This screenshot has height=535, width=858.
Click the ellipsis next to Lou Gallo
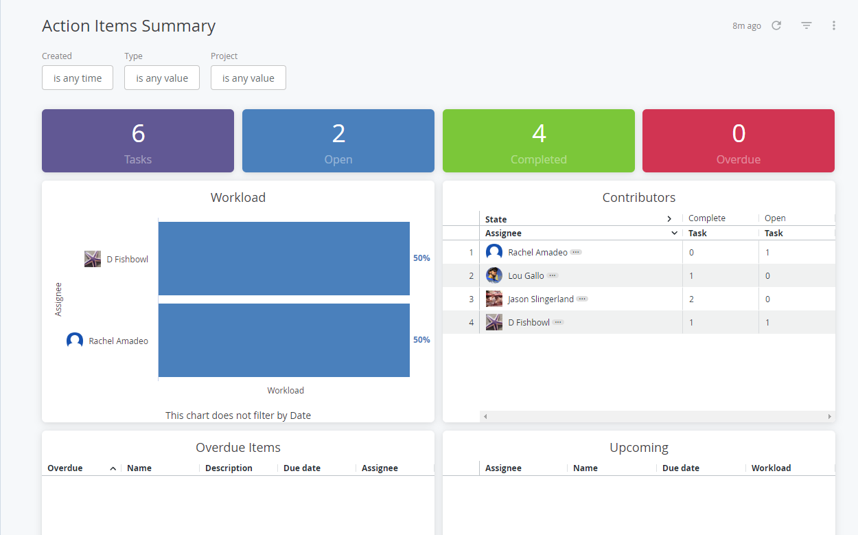553,275
